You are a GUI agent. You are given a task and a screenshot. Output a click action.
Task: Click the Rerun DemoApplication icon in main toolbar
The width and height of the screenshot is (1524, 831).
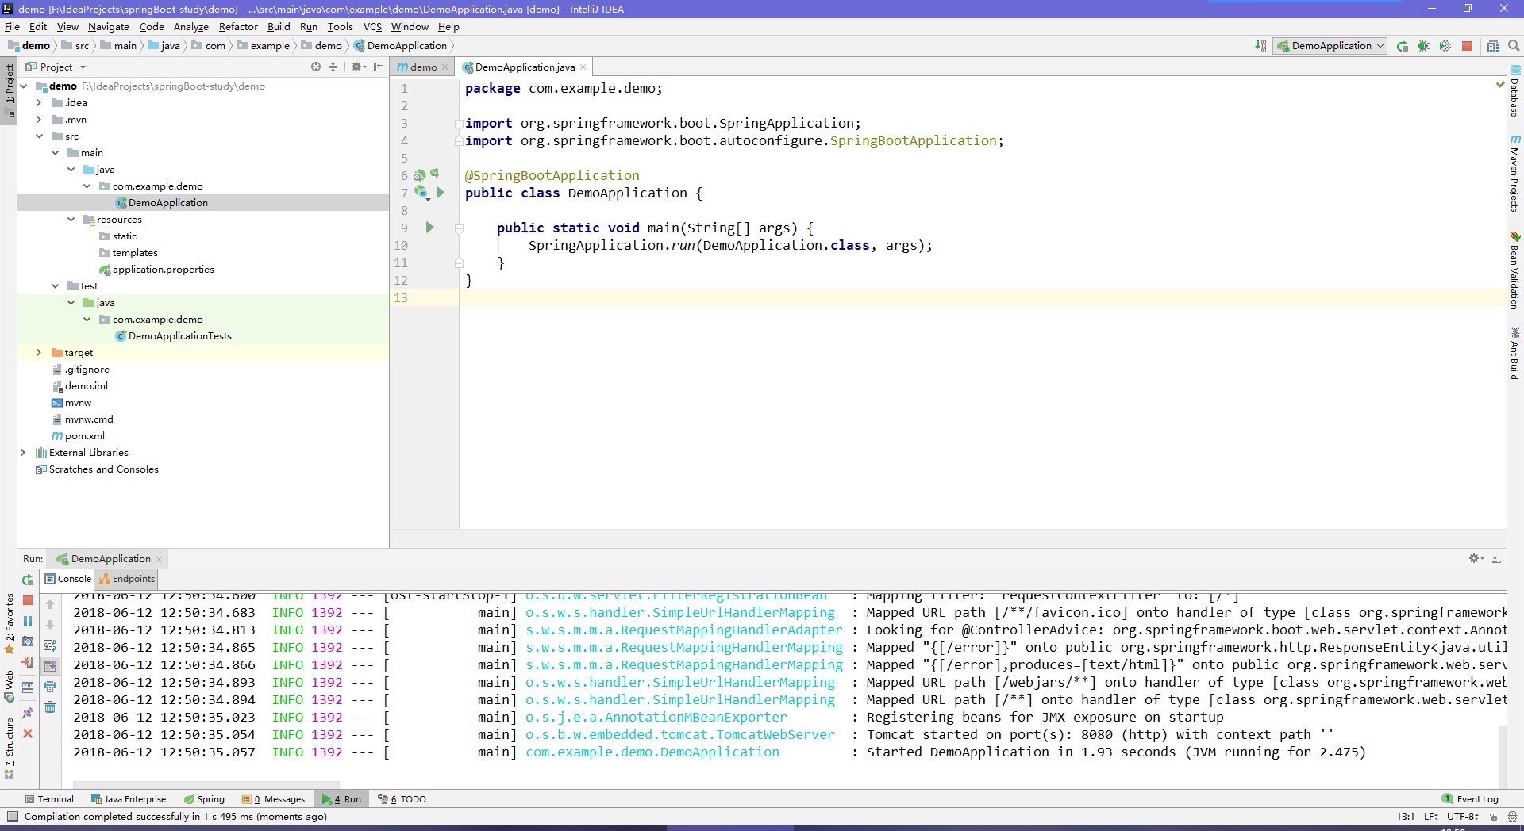pos(1403,46)
